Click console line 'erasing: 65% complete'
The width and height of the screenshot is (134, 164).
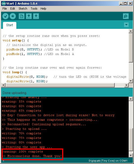click(x=21, y=111)
